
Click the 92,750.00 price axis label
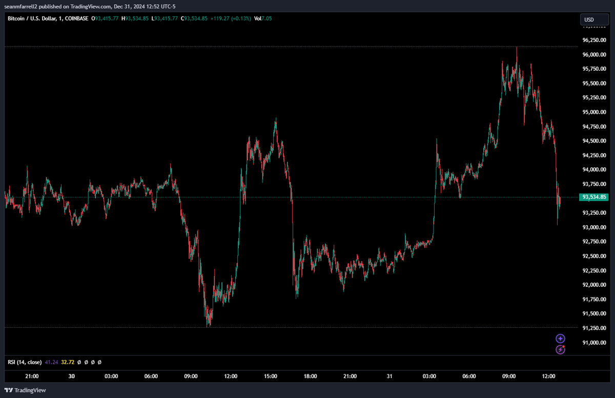point(594,242)
